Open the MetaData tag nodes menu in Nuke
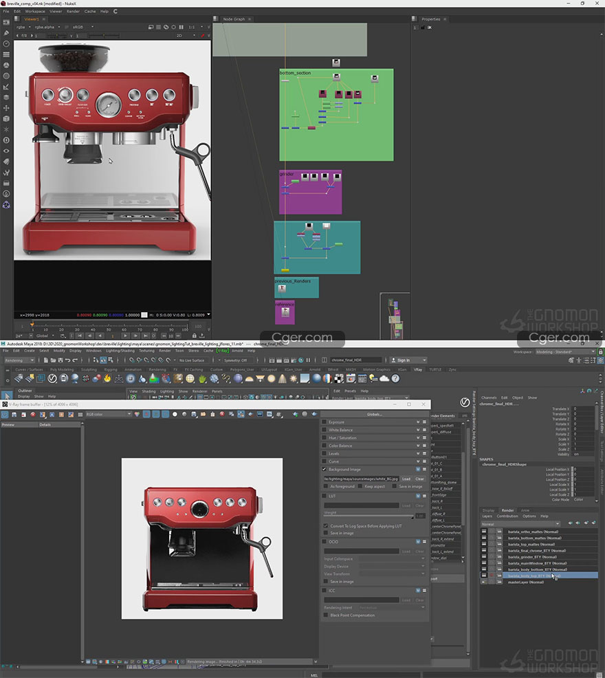Viewport: 605px width, 678px height. click(x=6, y=162)
